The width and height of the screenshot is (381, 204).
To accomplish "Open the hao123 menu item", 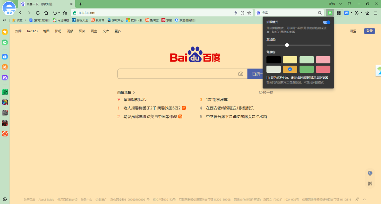I will (32, 31).
